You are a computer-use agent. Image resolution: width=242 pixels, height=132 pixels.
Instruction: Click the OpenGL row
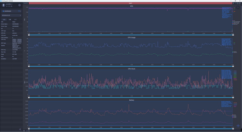point(11,47)
